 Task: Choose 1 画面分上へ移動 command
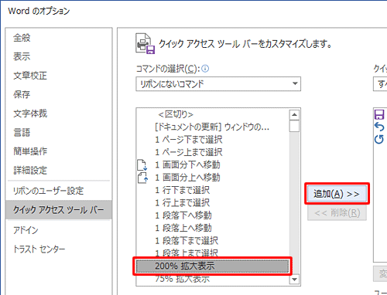pyautogui.click(x=212, y=178)
